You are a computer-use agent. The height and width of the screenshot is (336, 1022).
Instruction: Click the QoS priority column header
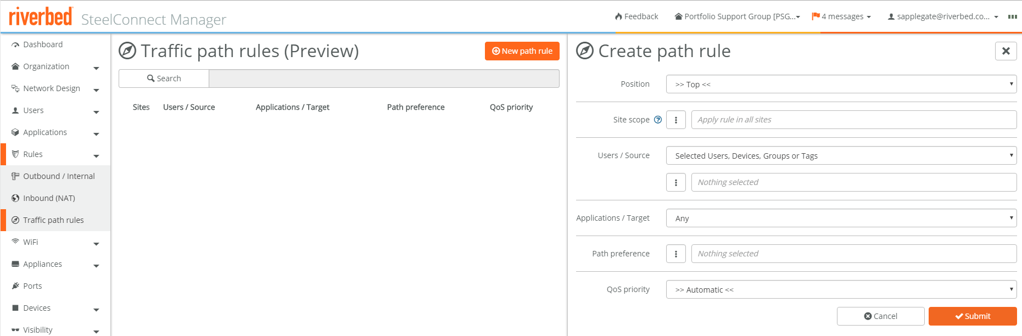[x=511, y=107]
